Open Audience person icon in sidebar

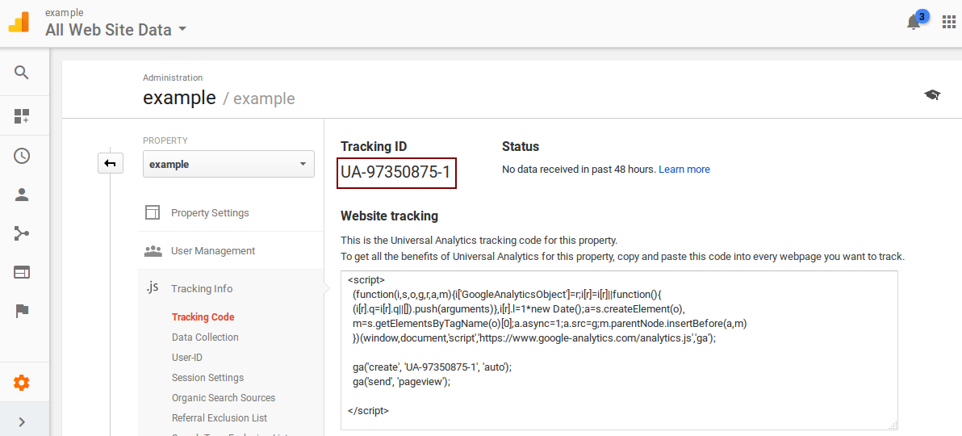[22, 195]
